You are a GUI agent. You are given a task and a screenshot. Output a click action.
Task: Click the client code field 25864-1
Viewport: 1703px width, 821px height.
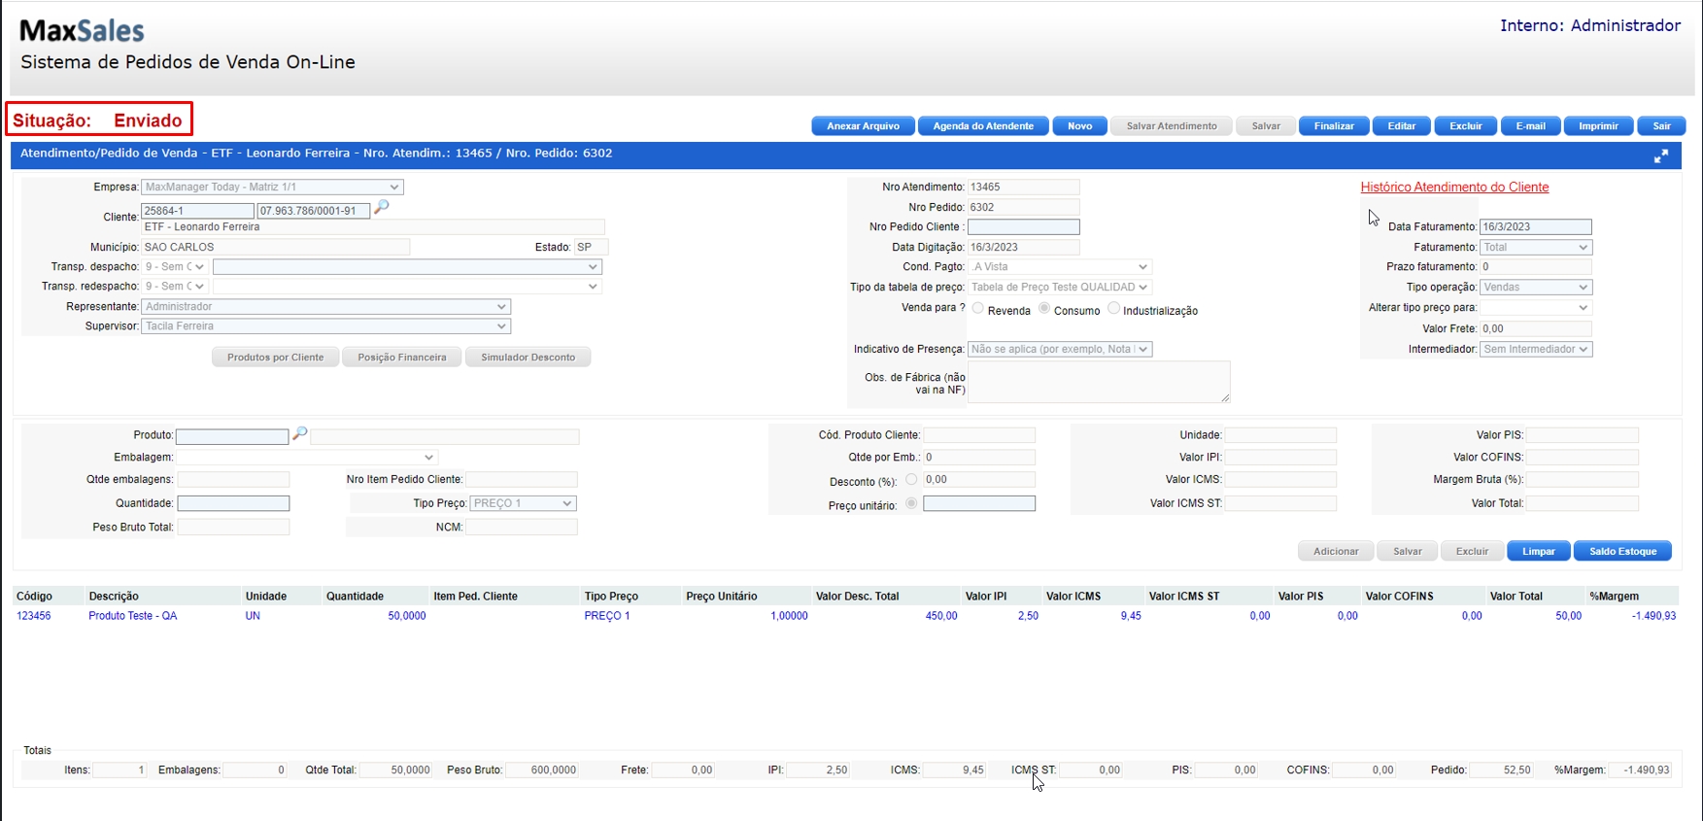(198, 210)
